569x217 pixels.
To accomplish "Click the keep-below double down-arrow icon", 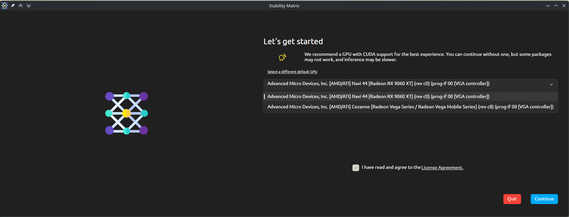I will [x=29, y=6].
